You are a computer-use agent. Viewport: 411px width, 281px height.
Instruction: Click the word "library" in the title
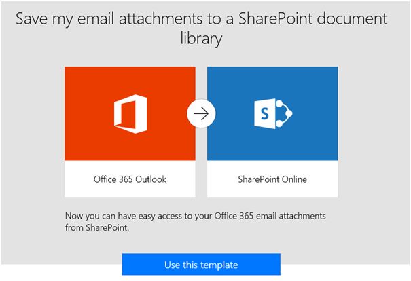pyautogui.click(x=200, y=39)
